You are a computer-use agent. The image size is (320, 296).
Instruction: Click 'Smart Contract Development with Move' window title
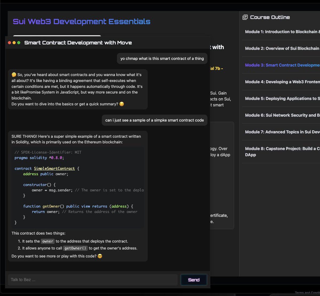(78, 43)
